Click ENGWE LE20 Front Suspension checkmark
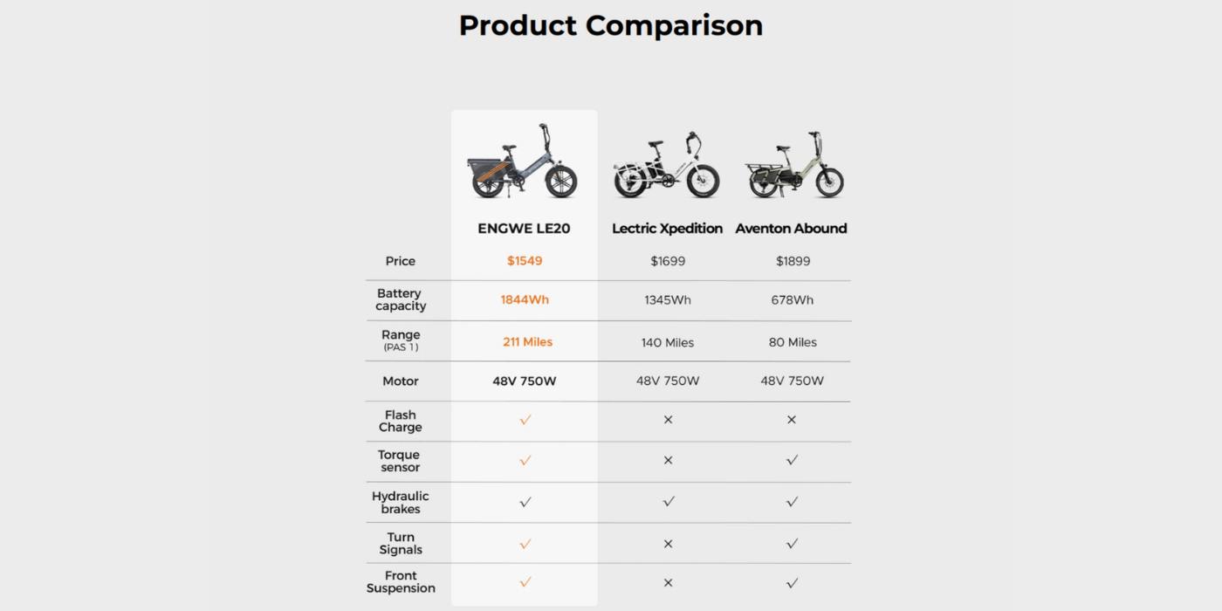The image size is (1222, 611). pos(525,582)
